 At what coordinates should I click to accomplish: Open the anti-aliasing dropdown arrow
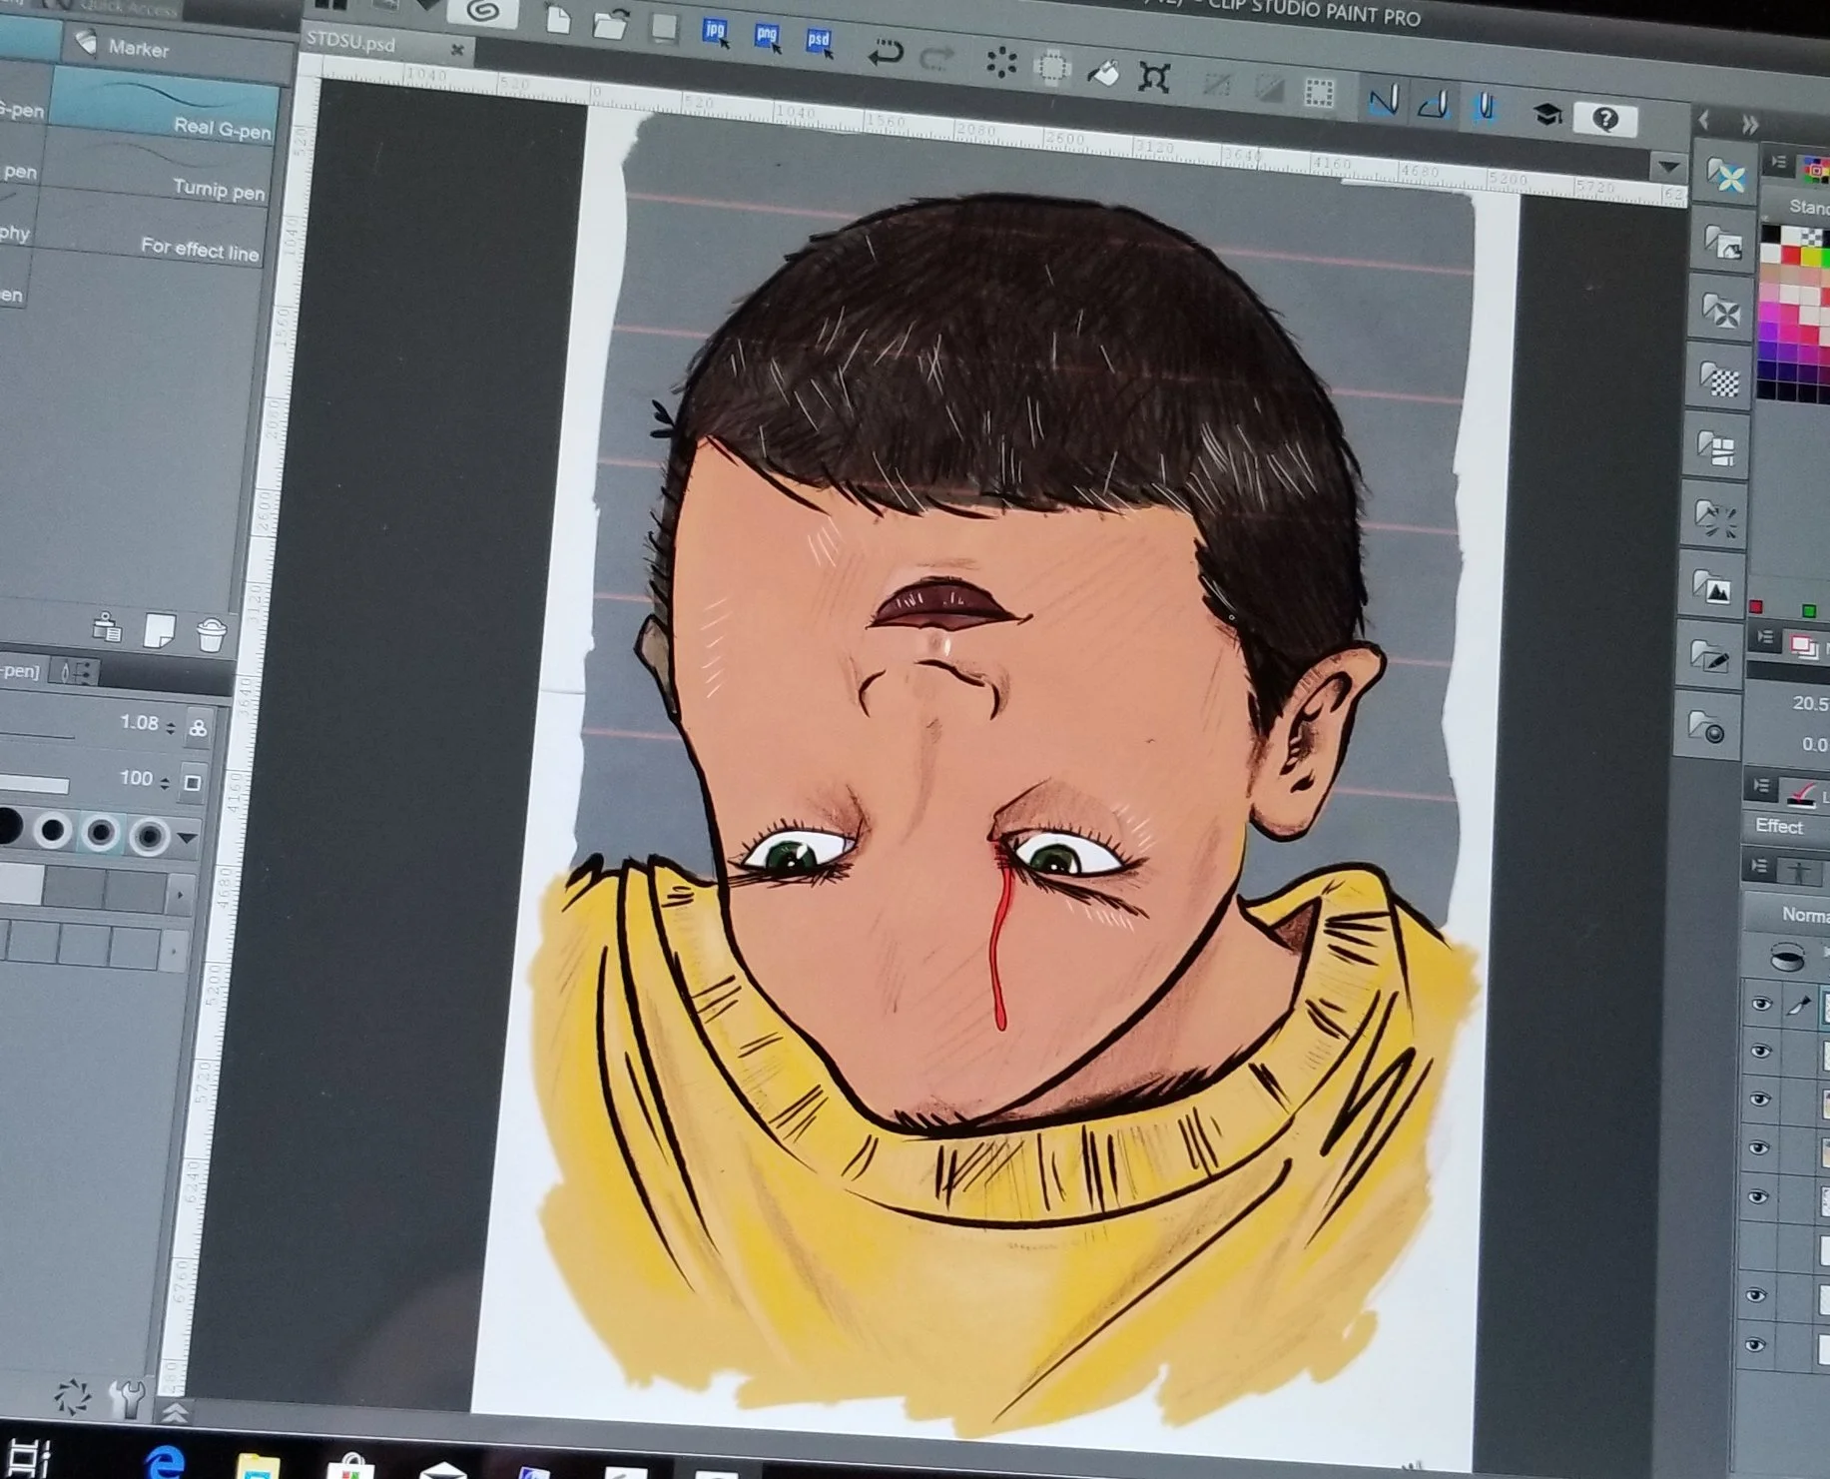point(187,840)
